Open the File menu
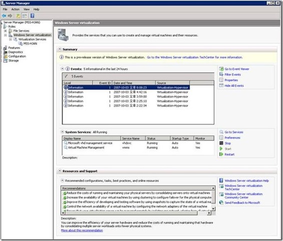 click(5, 9)
